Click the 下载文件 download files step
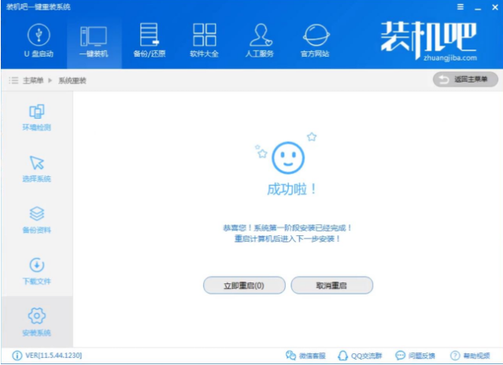503x365 pixels. (37, 271)
